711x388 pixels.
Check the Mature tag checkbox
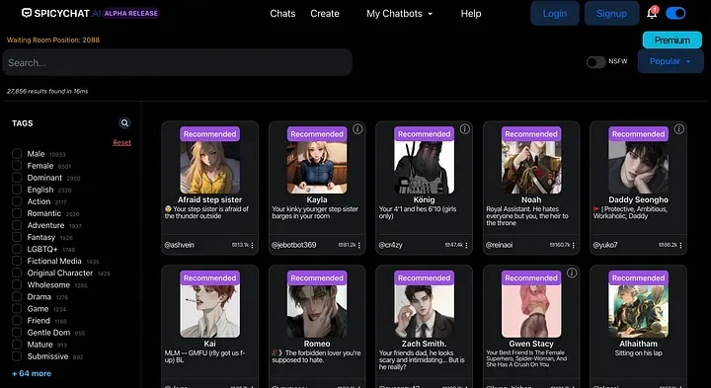(x=17, y=344)
